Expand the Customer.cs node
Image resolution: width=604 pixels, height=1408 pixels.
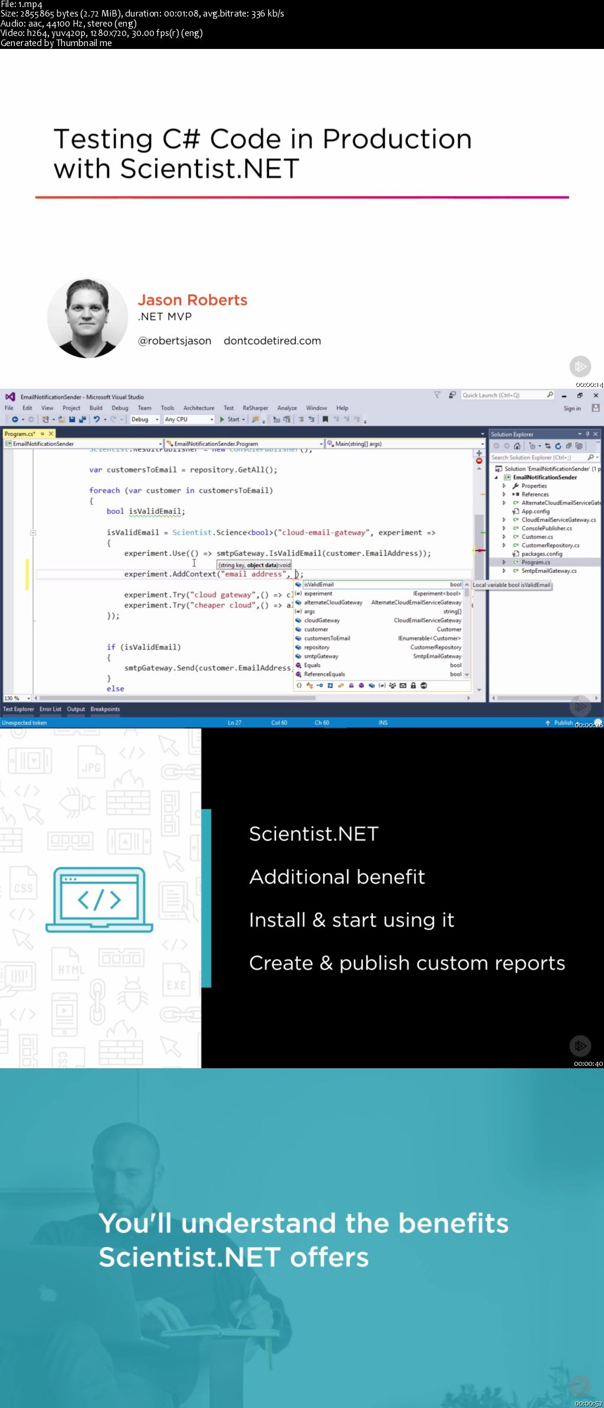coord(504,537)
